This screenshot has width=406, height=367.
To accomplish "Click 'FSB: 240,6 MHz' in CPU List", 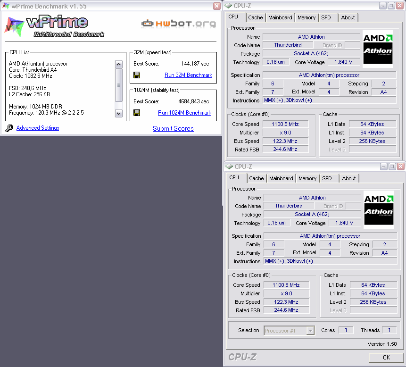I will point(27,88).
